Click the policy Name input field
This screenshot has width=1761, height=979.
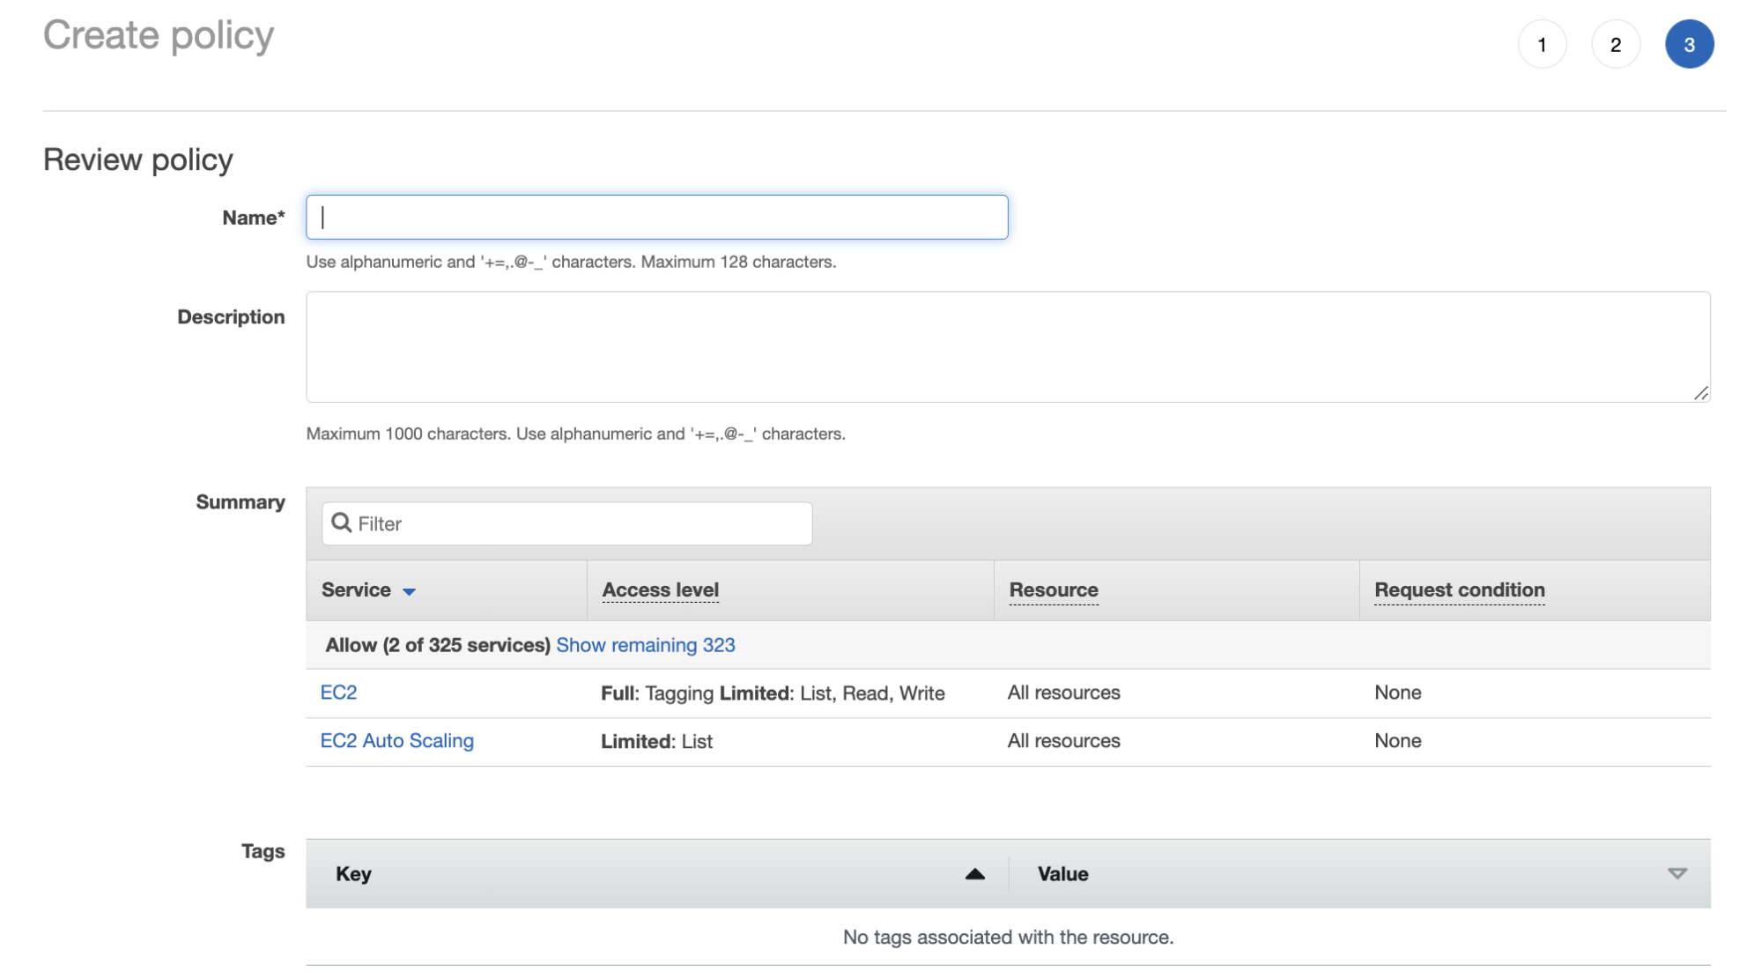point(656,217)
